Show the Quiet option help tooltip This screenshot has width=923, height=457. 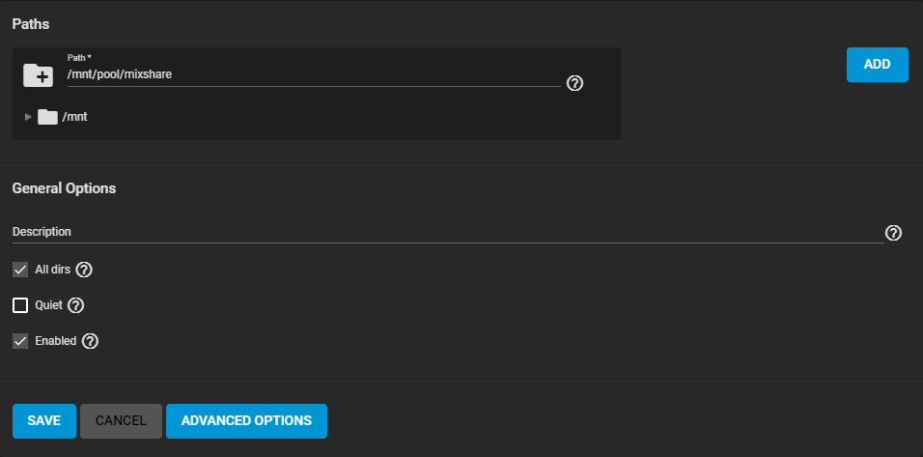[76, 305]
